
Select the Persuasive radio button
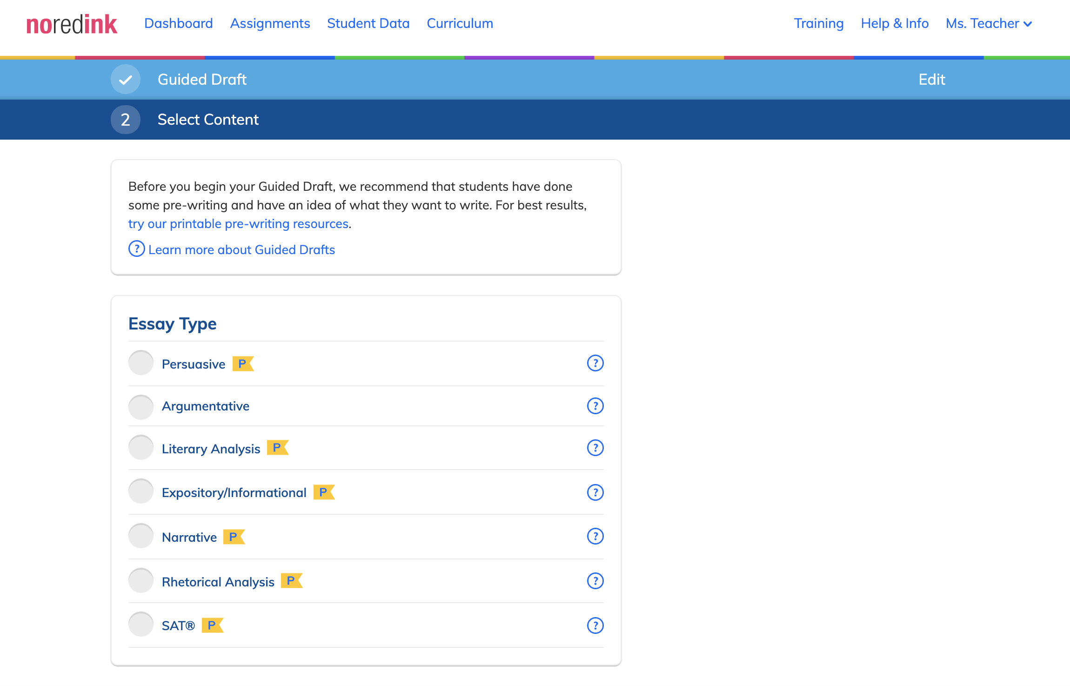click(140, 363)
